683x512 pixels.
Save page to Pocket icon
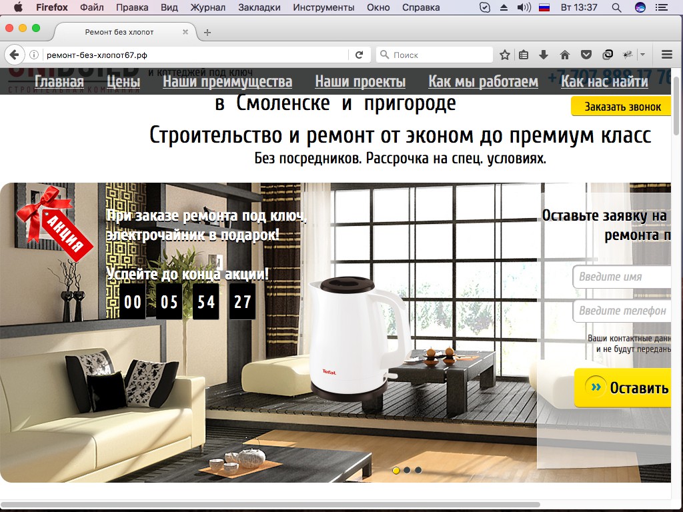586,55
